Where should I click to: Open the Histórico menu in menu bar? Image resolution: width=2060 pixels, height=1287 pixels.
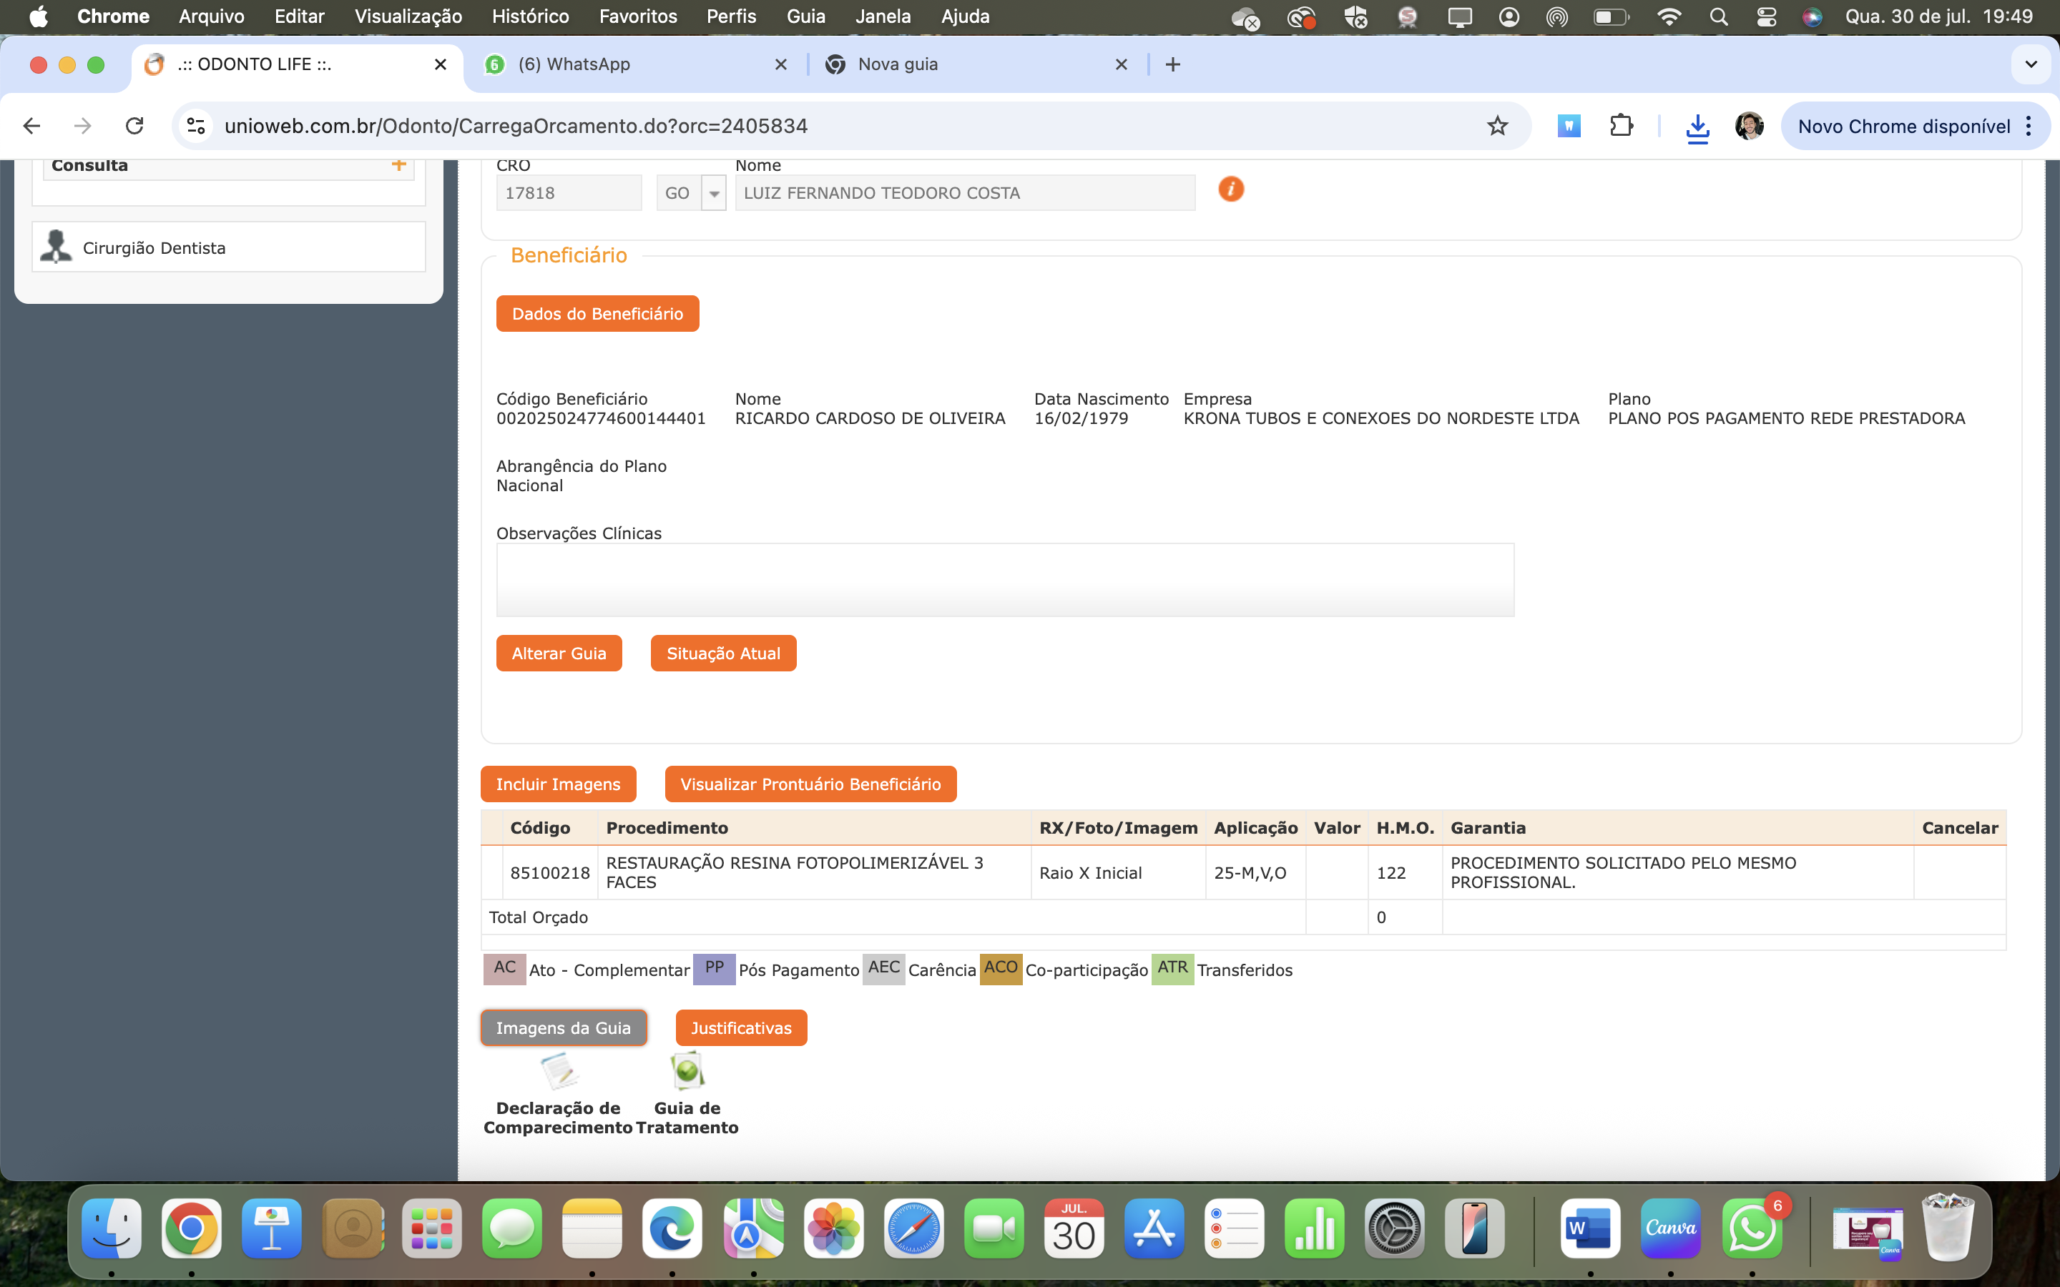(x=530, y=16)
